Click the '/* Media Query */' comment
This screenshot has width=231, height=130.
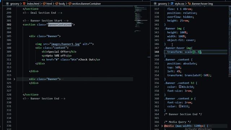click(x=178, y=122)
